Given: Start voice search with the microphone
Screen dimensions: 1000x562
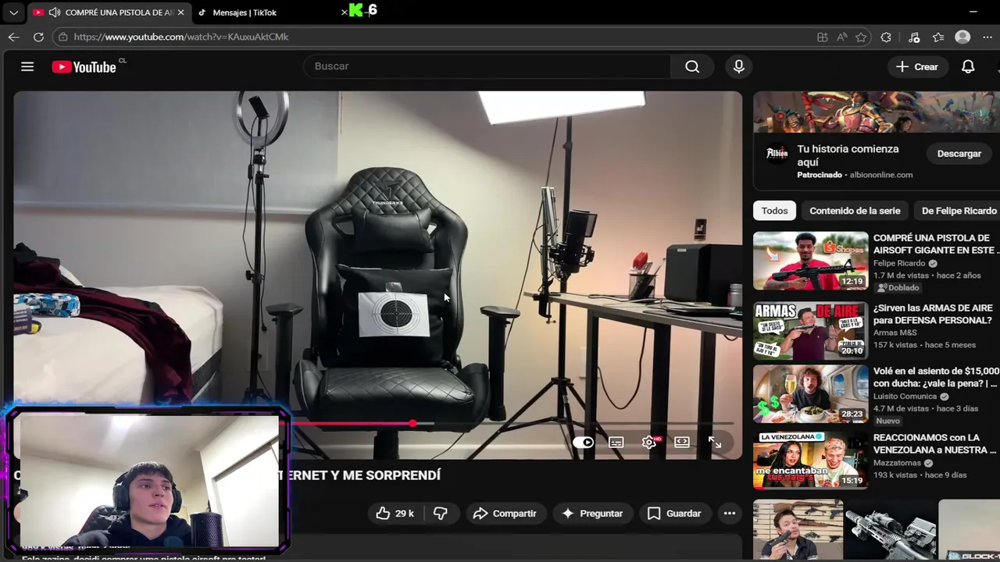Looking at the screenshot, I should click(738, 66).
